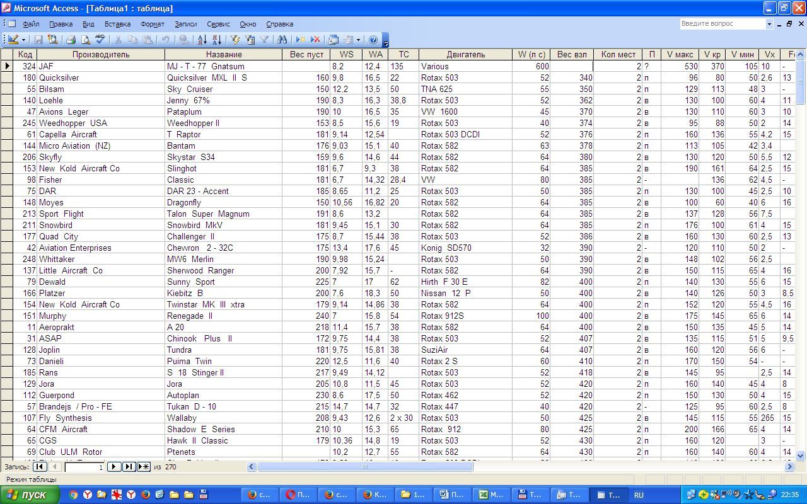Expand the New Object dropdown arrow
The image size is (807, 504).
358,40
